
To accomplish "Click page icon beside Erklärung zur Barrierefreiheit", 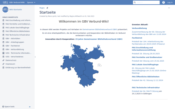I will [x=3, y=68].
